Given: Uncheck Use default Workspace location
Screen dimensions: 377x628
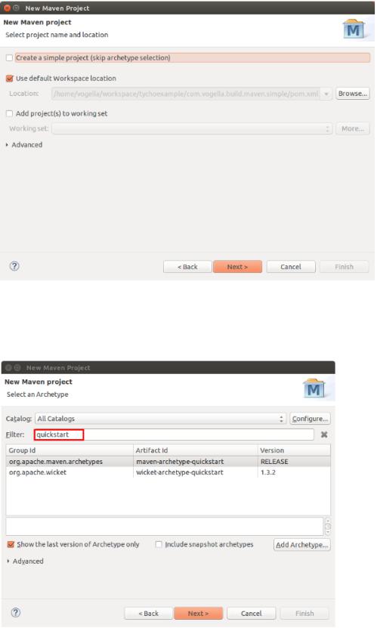Looking at the screenshot, I should pyautogui.click(x=10, y=79).
